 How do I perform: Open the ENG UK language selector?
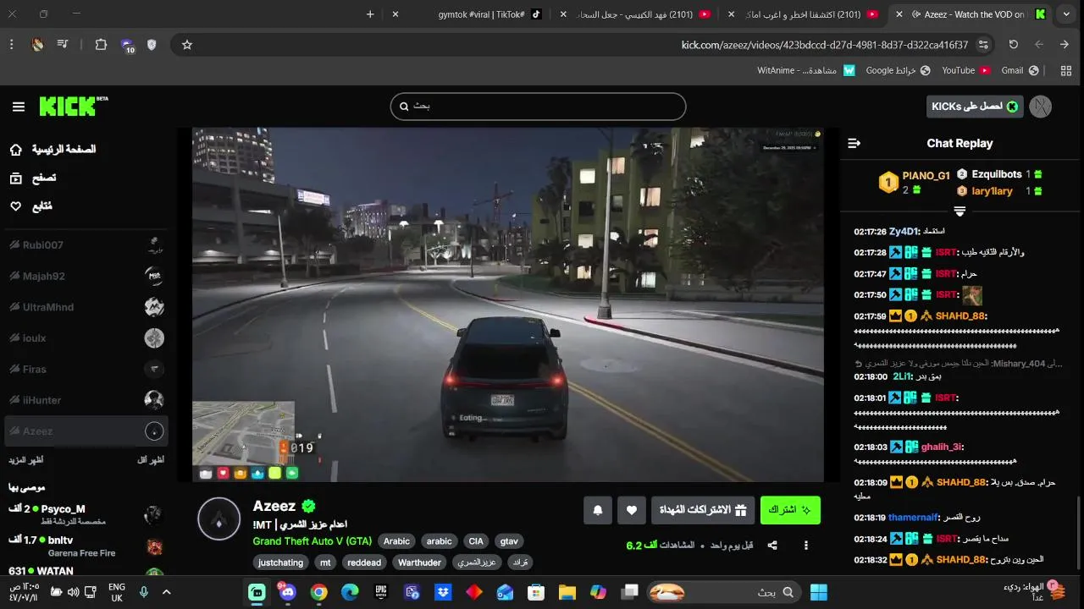tap(117, 592)
